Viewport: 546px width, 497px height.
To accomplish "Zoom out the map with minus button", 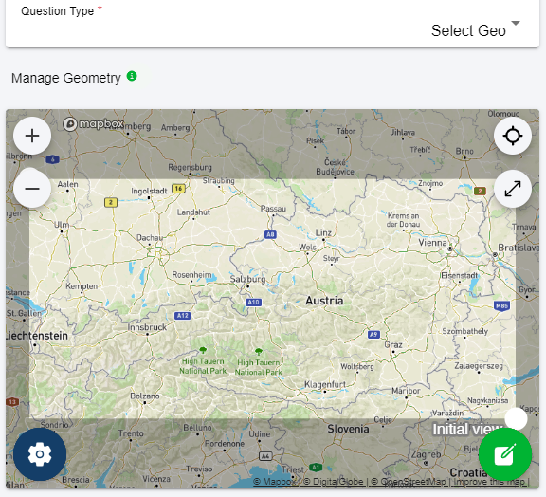I will (x=32, y=189).
